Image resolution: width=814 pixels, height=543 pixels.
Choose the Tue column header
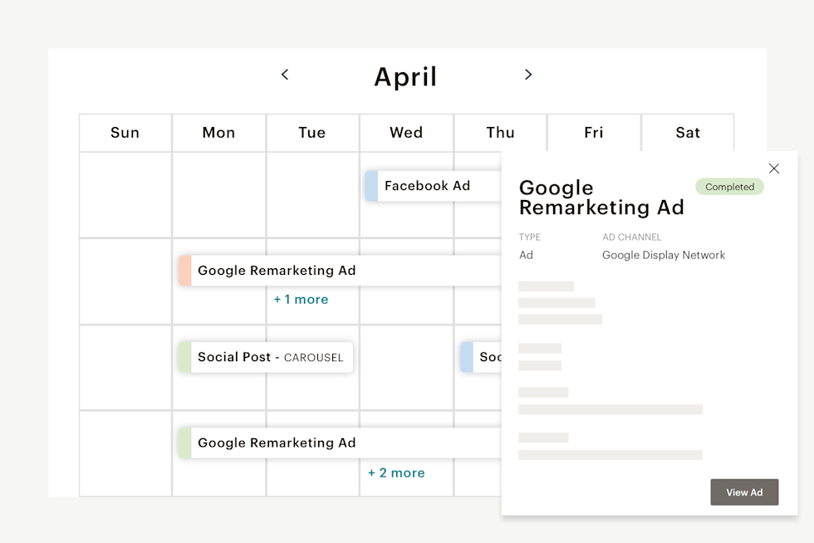click(312, 133)
